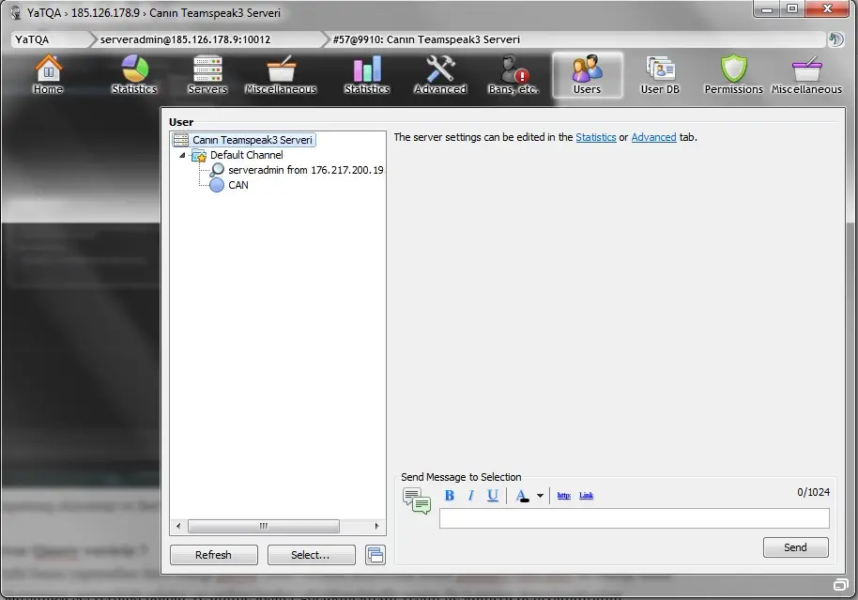
Task: Focus the message text input field
Action: pos(635,518)
